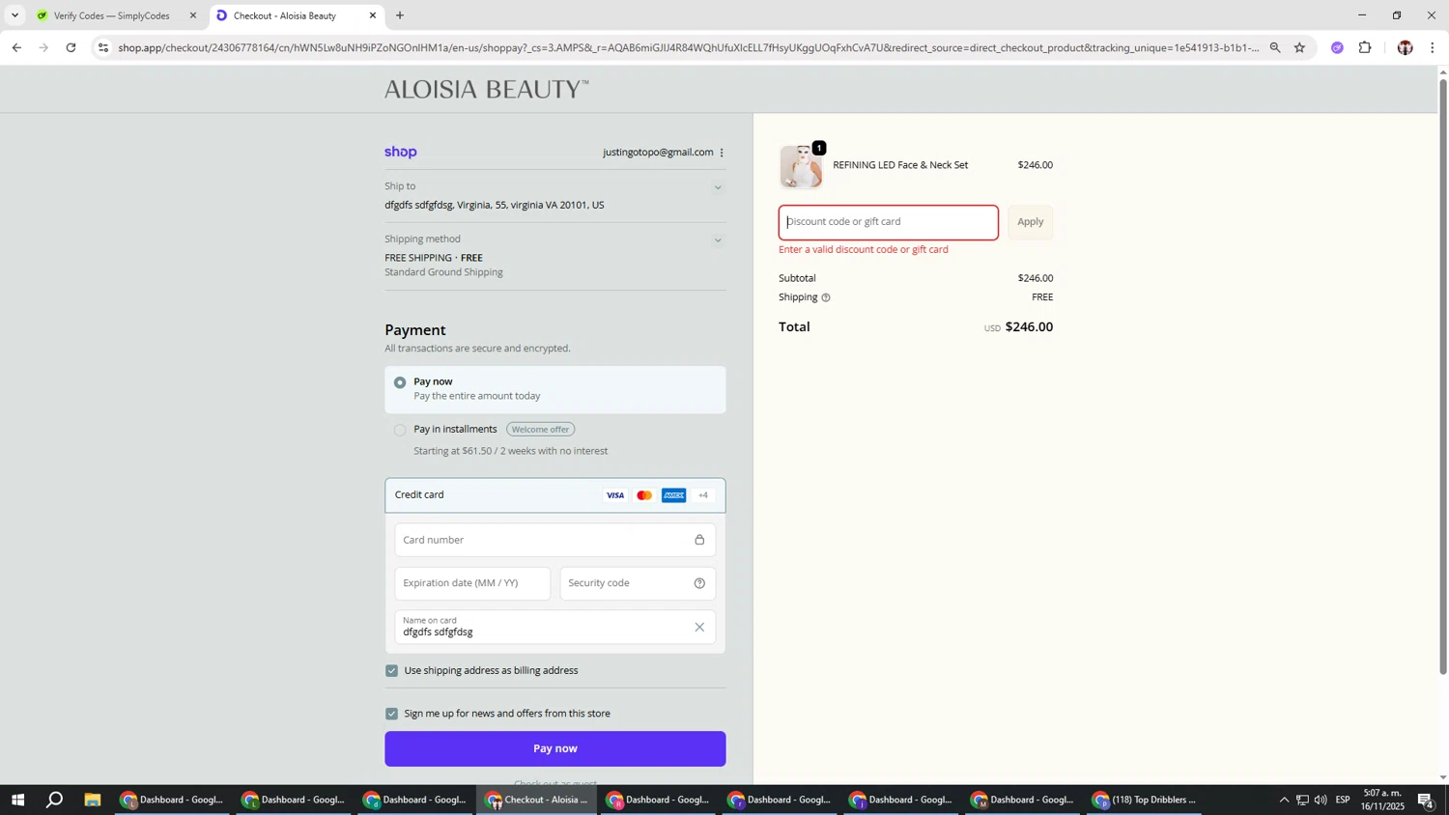
Task: Apply the discount code
Action: (1030, 222)
